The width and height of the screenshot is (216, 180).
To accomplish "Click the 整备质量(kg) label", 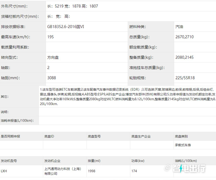I will tap(141, 57).
